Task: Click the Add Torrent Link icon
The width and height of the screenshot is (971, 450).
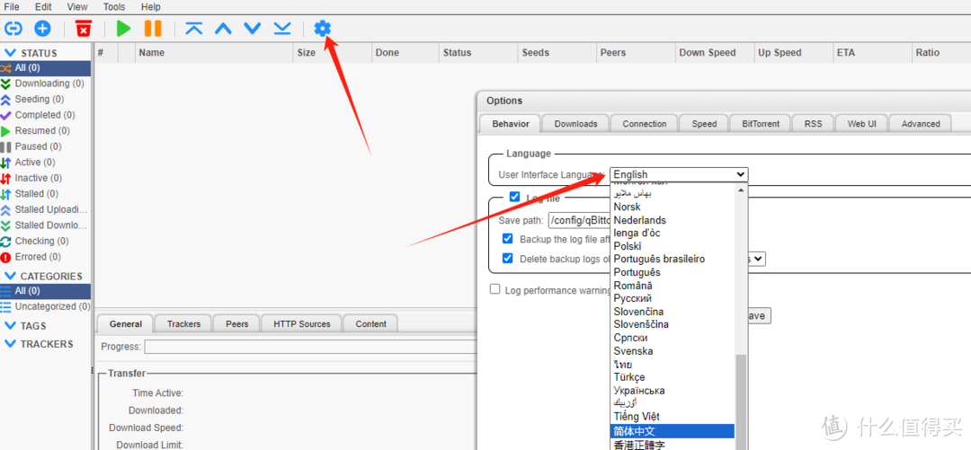Action: [x=13, y=29]
